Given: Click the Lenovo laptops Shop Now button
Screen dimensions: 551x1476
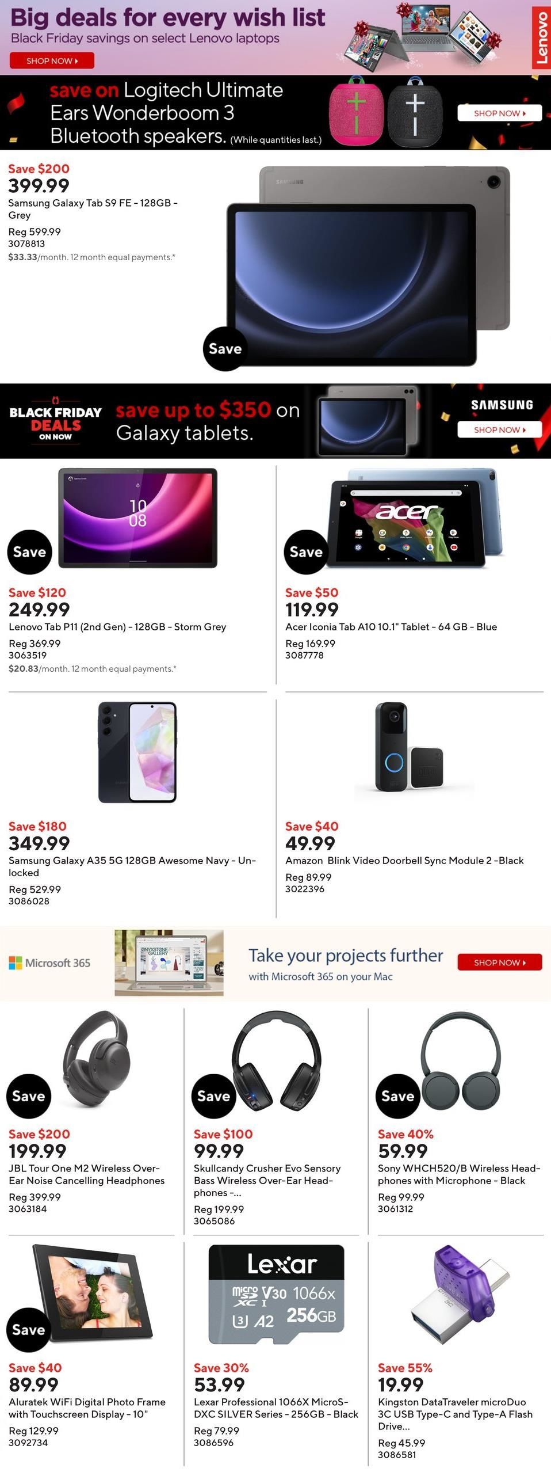Looking at the screenshot, I should [x=51, y=60].
